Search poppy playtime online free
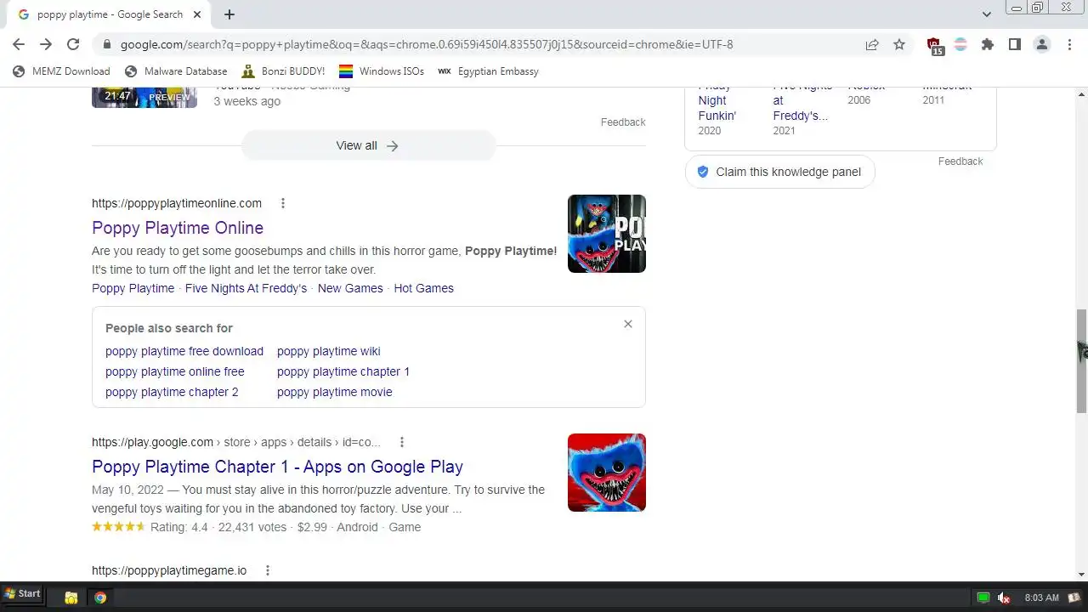The height and width of the screenshot is (612, 1088). [x=175, y=371]
